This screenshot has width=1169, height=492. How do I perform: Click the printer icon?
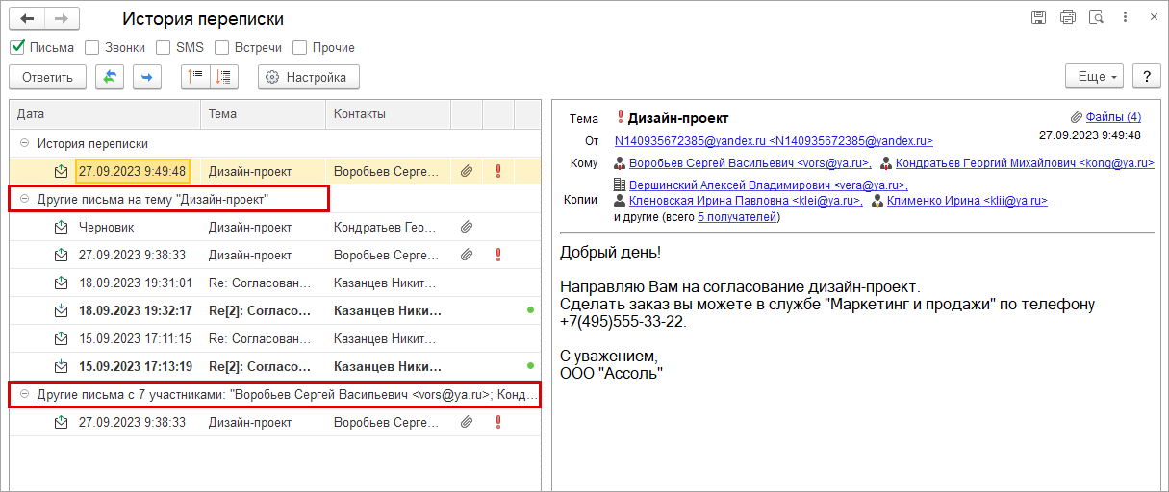[x=1067, y=17]
